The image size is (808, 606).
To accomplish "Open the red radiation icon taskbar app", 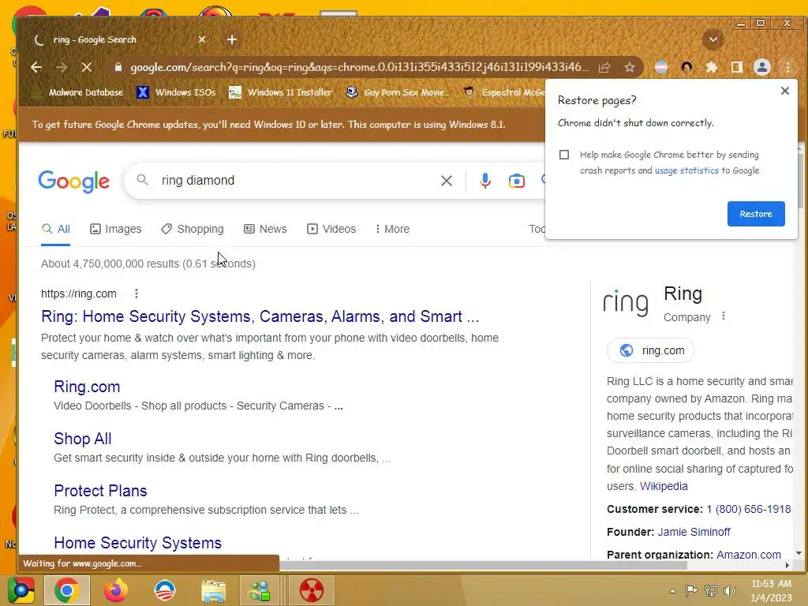I will click(312, 590).
